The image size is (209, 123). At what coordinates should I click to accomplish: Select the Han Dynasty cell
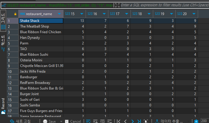41,38
